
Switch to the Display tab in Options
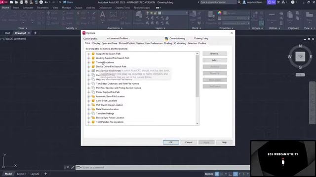pyautogui.click(x=96, y=43)
